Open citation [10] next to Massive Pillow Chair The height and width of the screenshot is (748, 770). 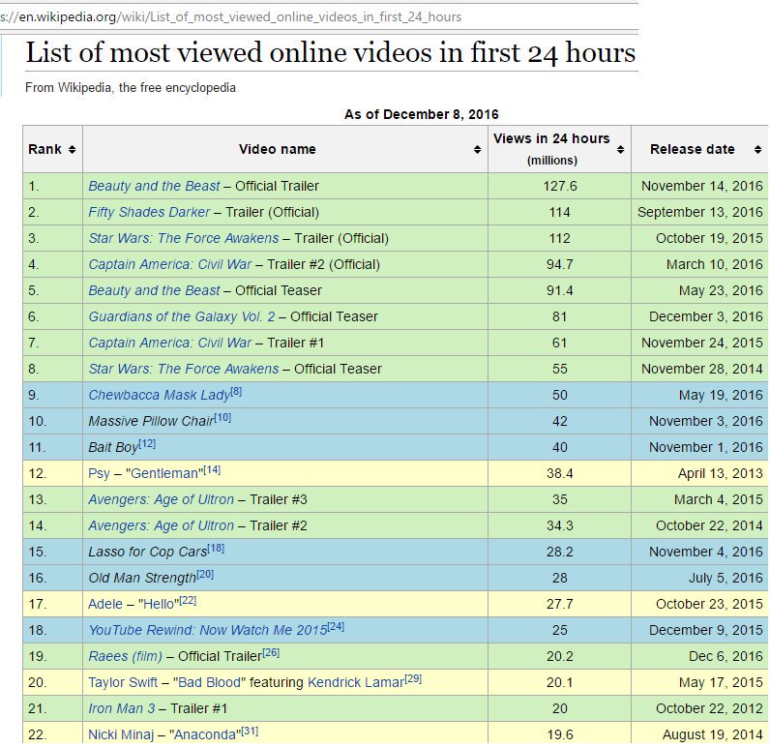(x=222, y=417)
